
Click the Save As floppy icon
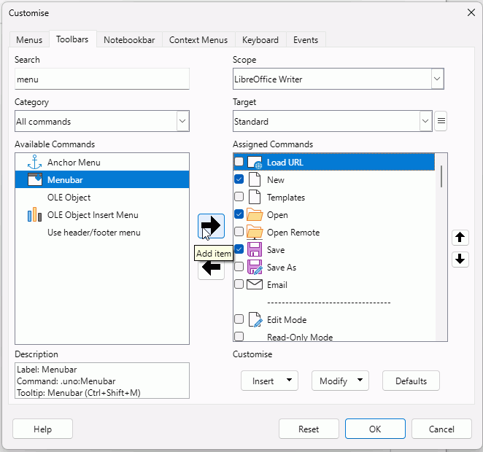(254, 268)
